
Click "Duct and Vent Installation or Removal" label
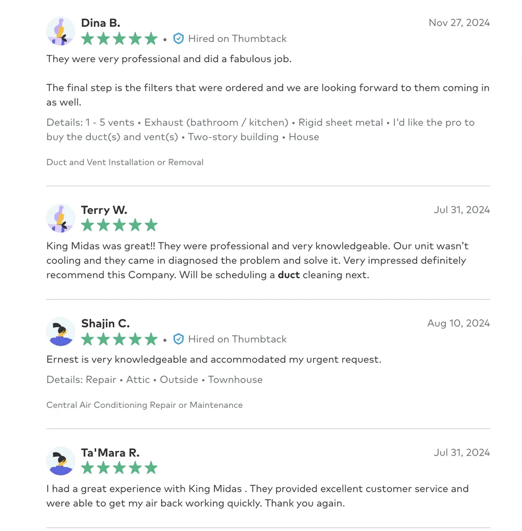(125, 162)
